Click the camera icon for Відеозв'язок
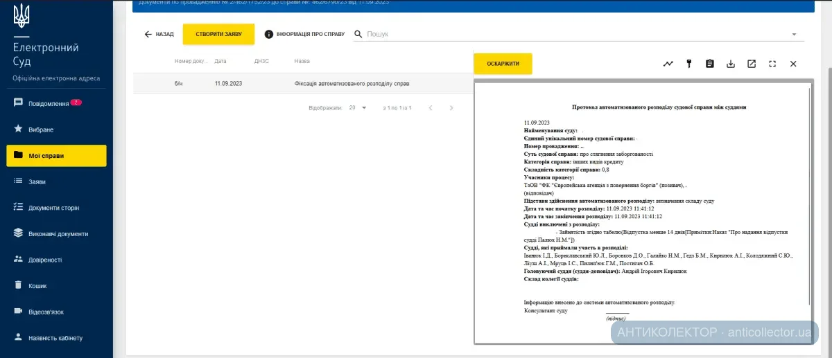This screenshot has width=832, height=358. [x=19, y=312]
